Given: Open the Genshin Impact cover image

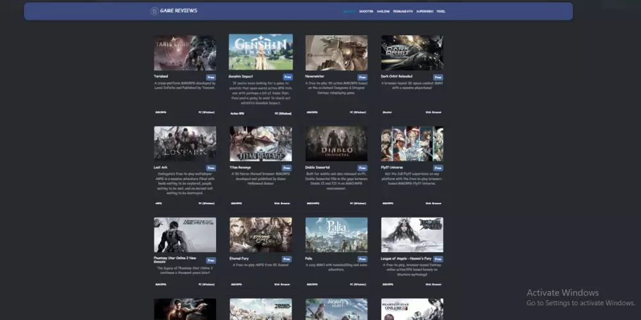Looking at the screenshot, I should [x=261, y=52].
